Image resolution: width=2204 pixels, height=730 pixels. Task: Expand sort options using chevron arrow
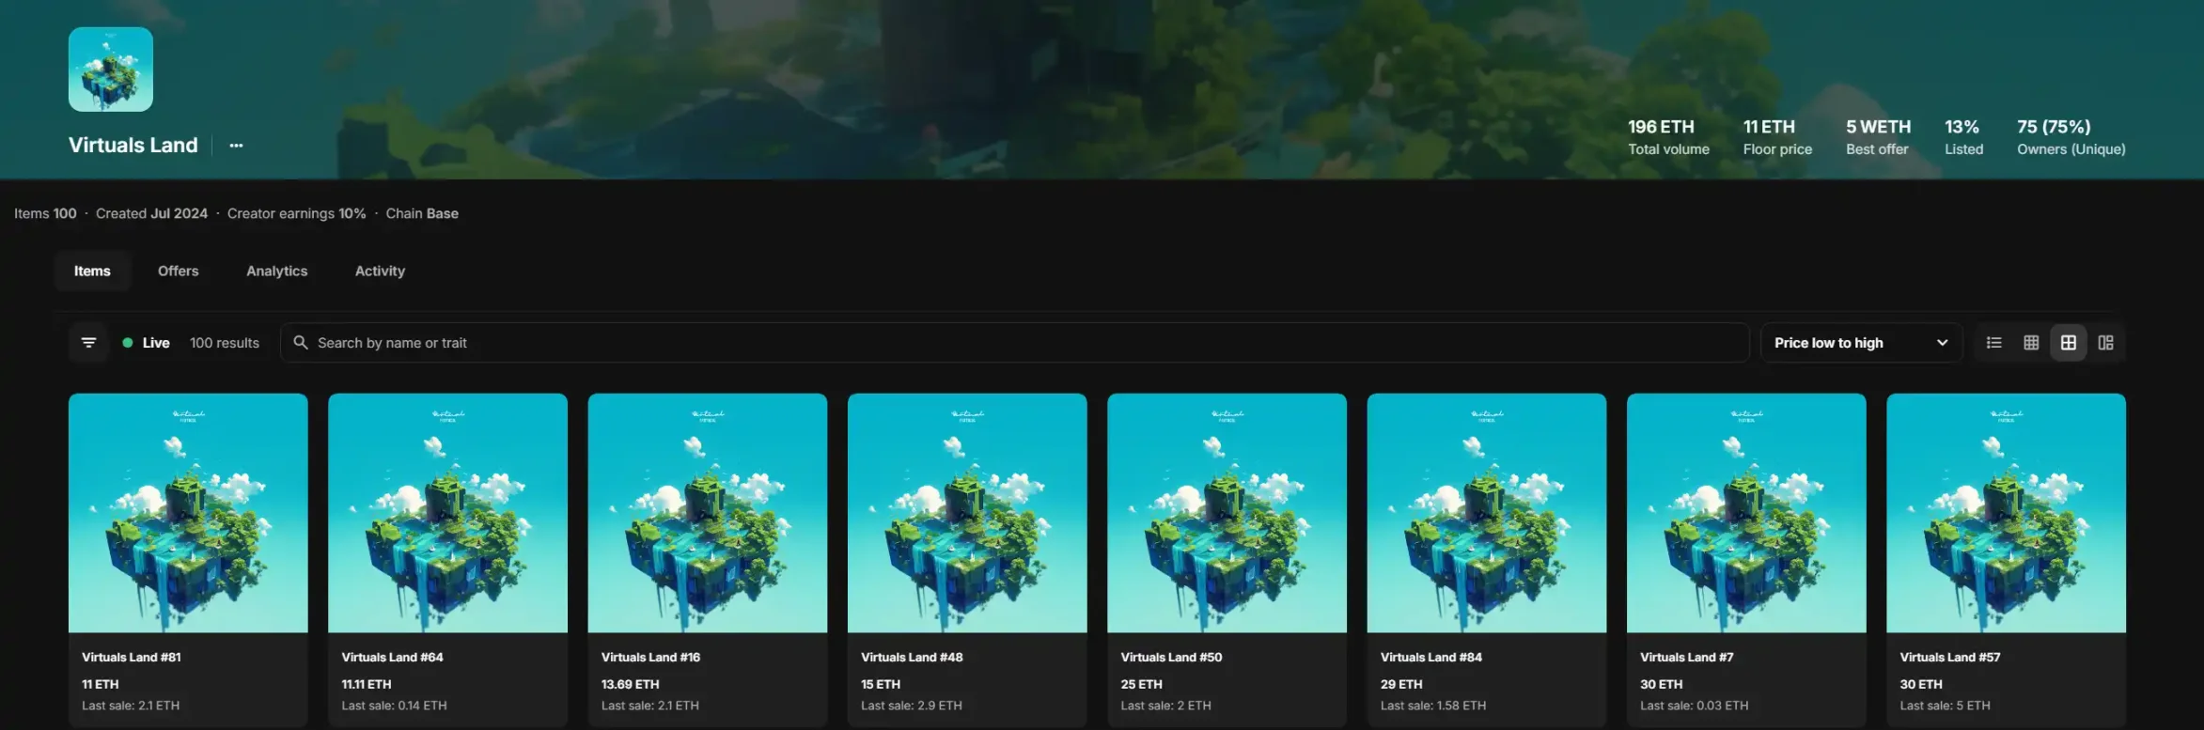pyautogui.click(x=1942, y=343)
